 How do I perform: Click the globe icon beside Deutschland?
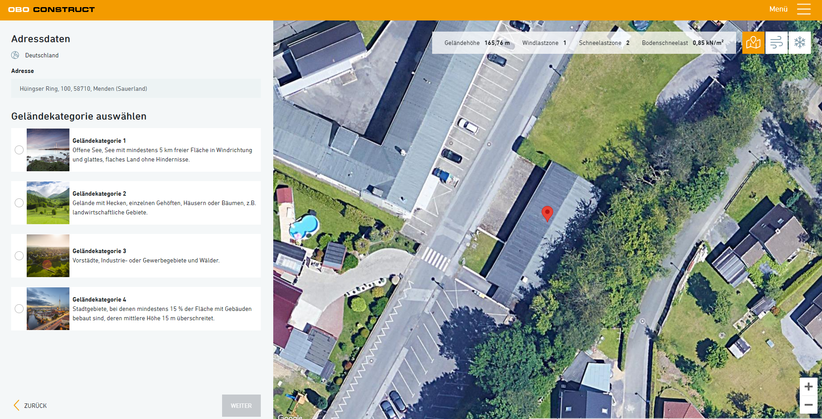tap(15, 55)
